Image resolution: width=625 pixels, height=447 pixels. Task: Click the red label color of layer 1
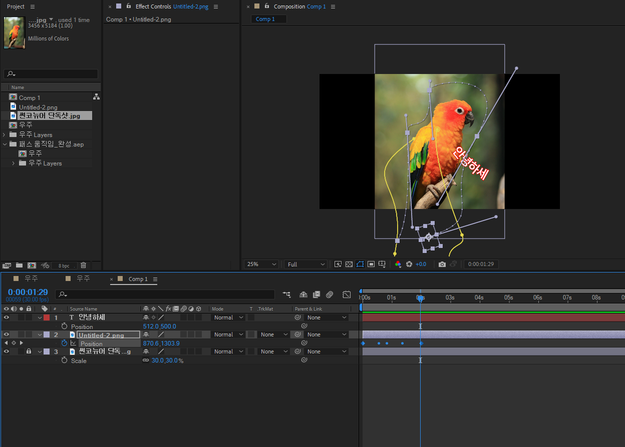47,317
